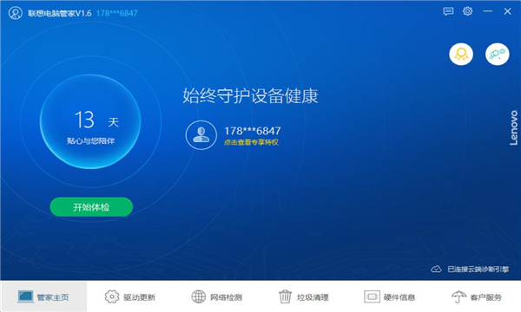Click the 管家主页 laptop icon
The image size is (521, 312).
point(25,296)
